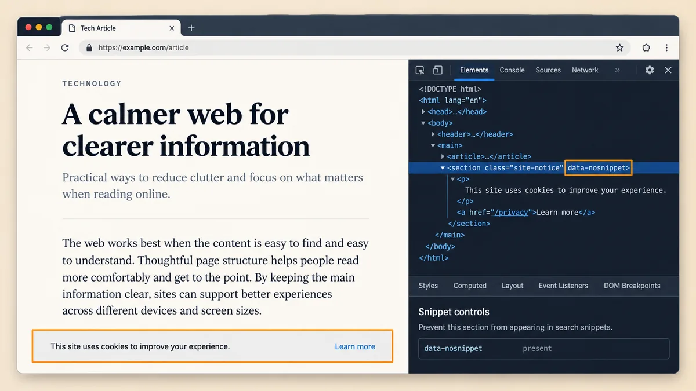Open the browser three-dot menu
The height and width of the screenshot is (391, 696).
tap(667, 48)
